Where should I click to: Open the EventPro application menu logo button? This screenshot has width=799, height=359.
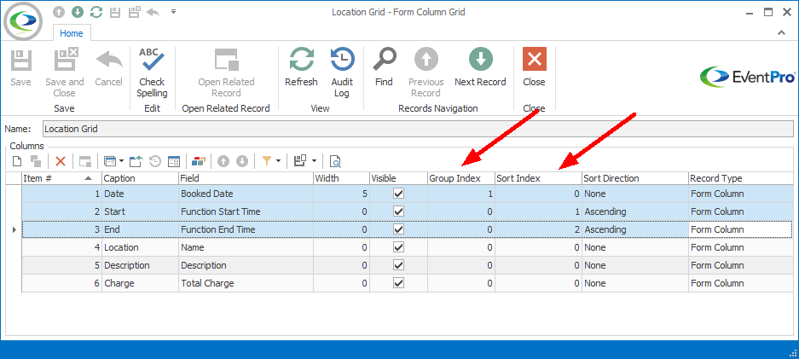pyautogui.click(x=23, y=20)
